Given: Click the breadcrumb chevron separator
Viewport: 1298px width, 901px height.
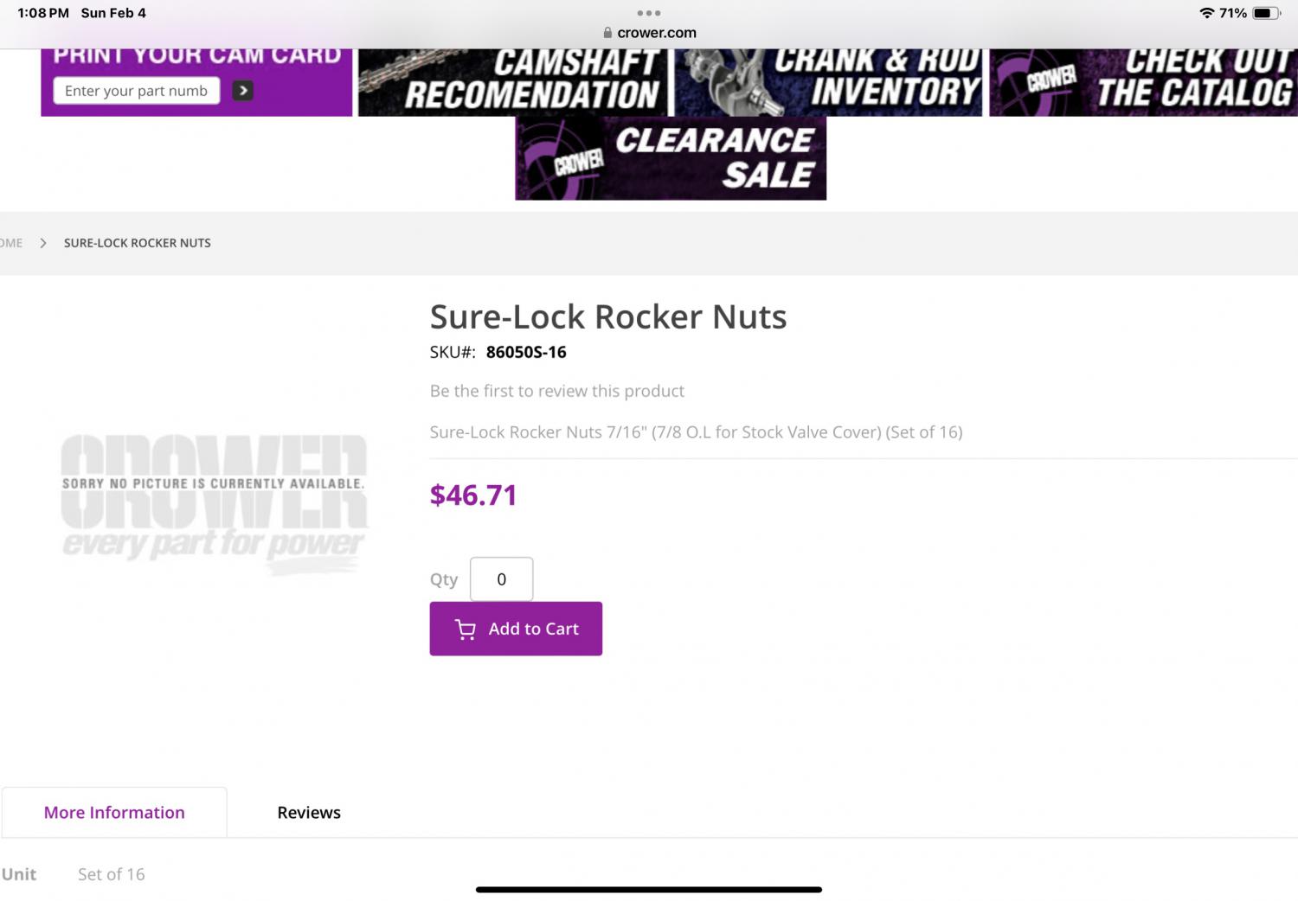Looking at the screenshot, I should click(43, 243).
